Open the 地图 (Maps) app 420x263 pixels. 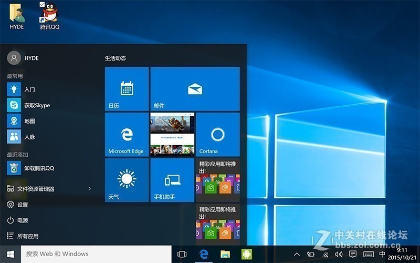tap(29, 121)
